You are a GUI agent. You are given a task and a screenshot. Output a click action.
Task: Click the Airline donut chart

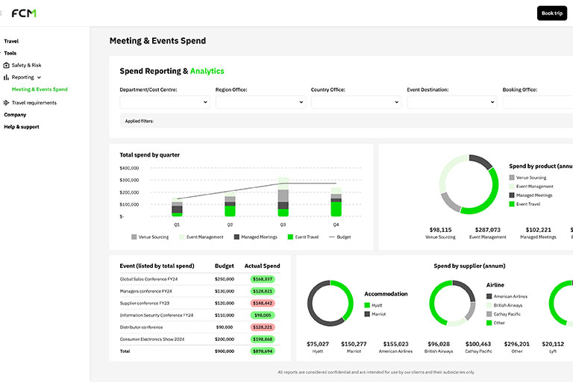tap(452, 304)
